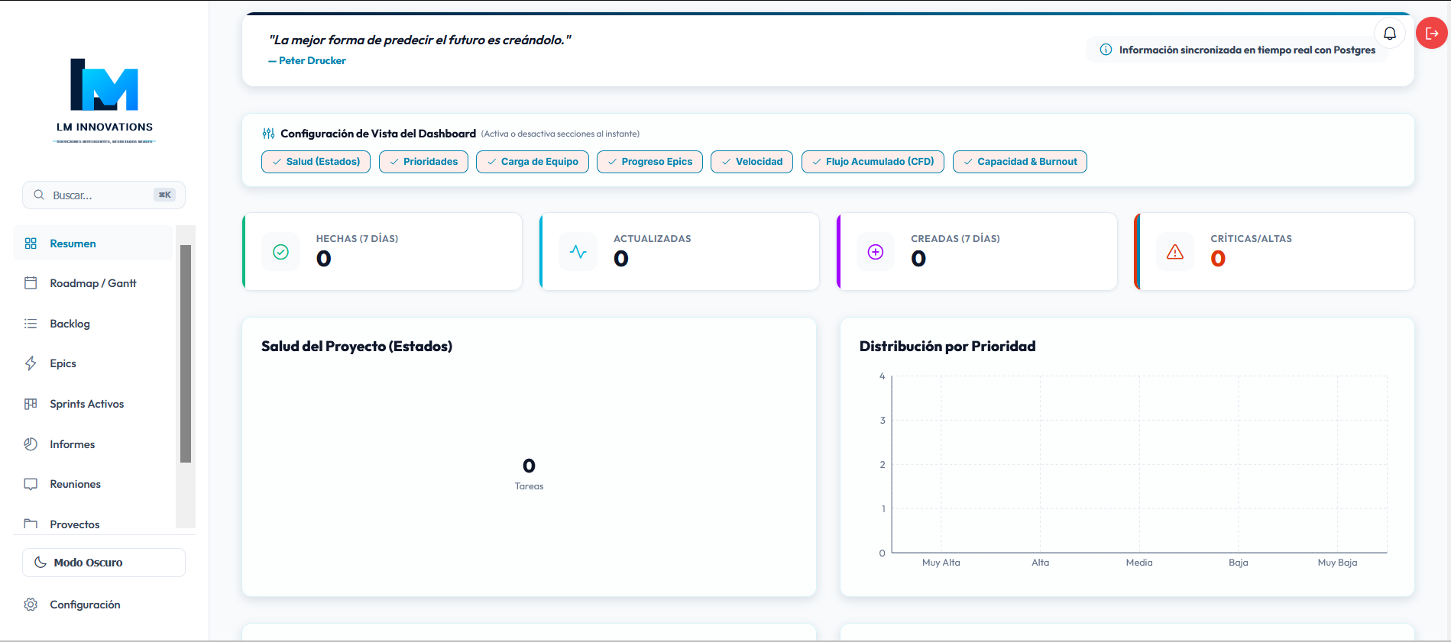1451x642 pixels.
Task: Open the Resumen menu item
Action: click(x=93, y=244)
